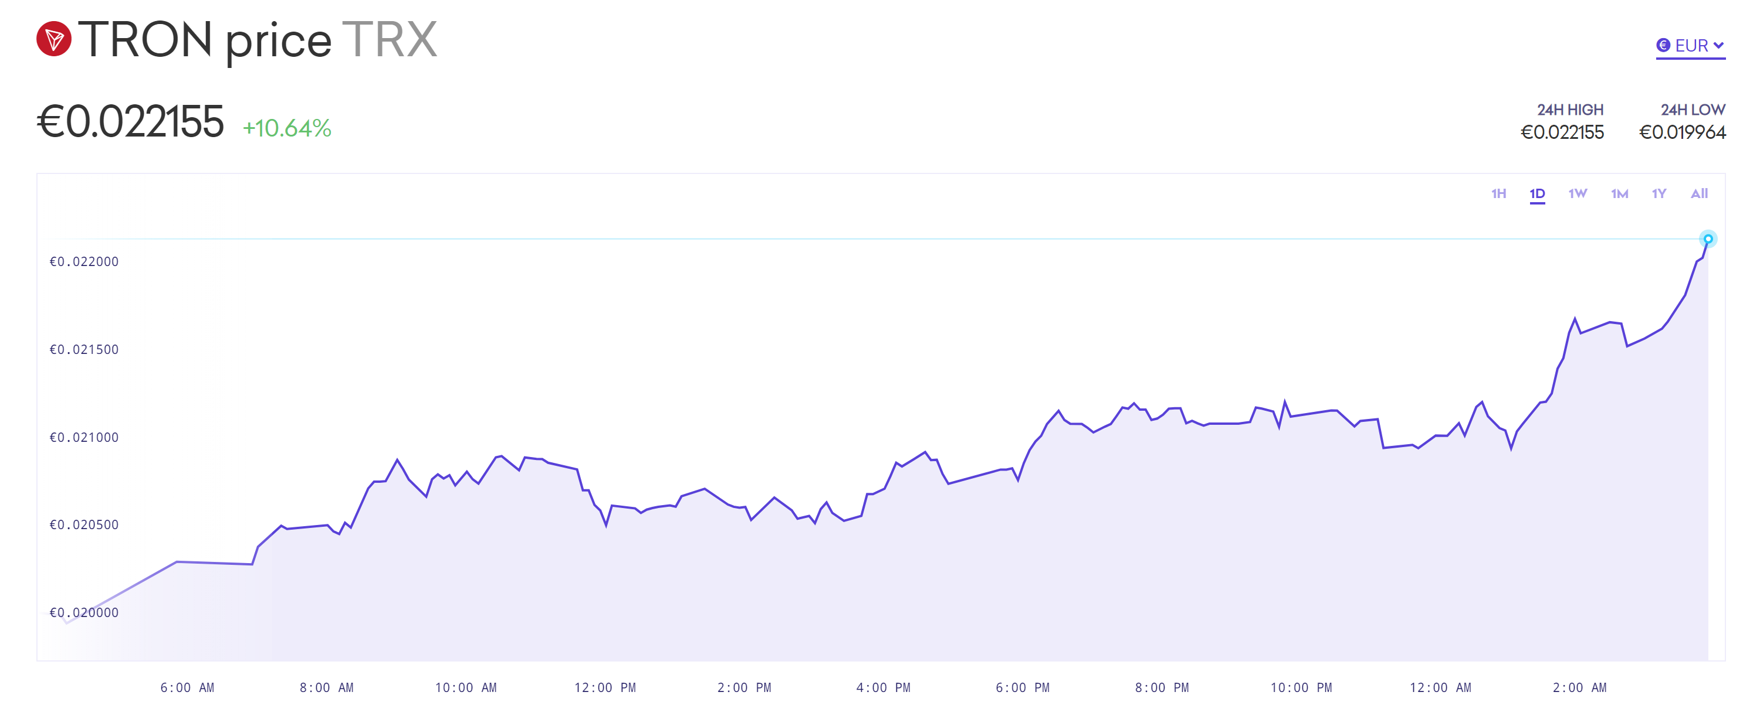
Task: Click the 24H LOW value
Action: [x=1681, y=132]
